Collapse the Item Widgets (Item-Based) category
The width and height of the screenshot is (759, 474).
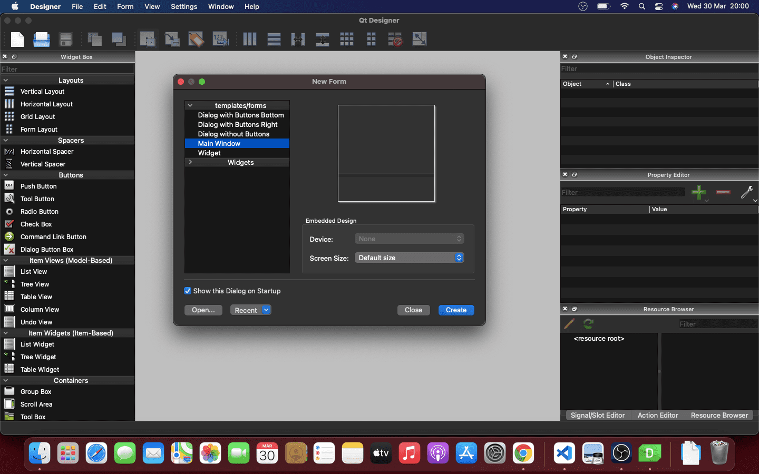(x=6, y=333)
